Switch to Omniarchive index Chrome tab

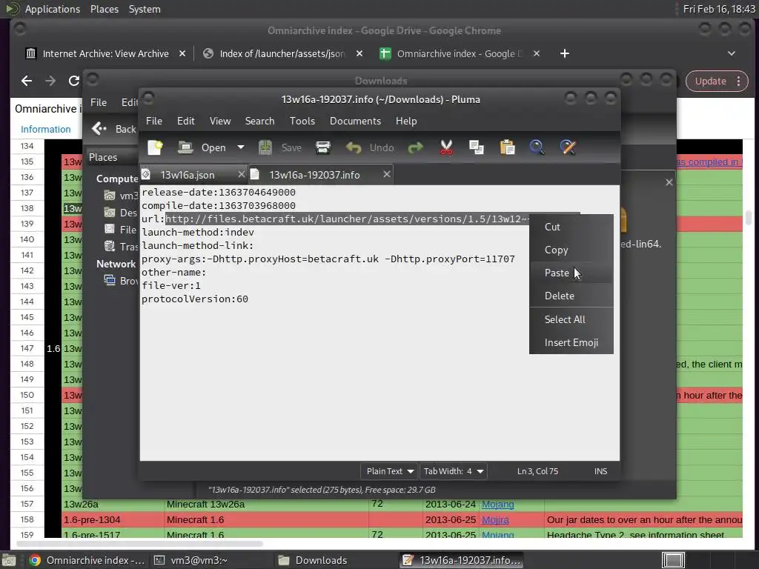click(x=460, y=53)
